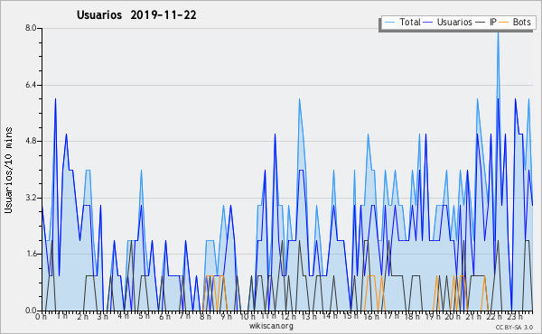Select the 'IP' legend entry
542x334 pixels.
coord(493,22)
